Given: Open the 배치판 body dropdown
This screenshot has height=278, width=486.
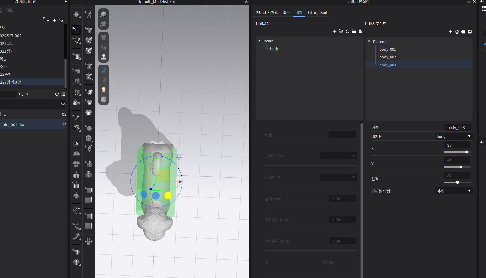Looking at the screenshot, I should coord(454,136).
